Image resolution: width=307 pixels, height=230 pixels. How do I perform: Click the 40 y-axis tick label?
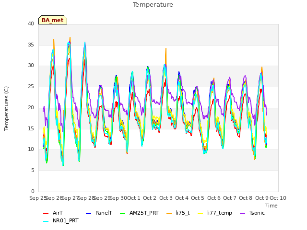[31, 23]
